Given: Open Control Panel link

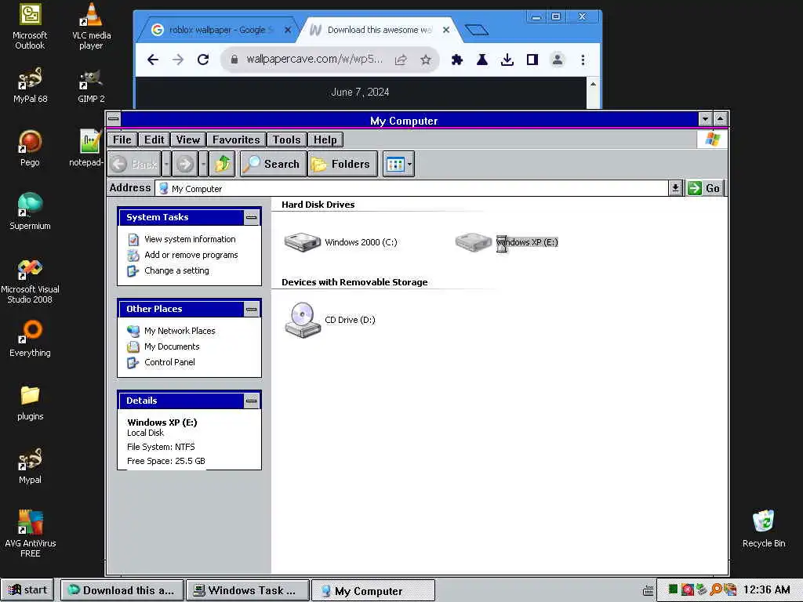Looking at the screenshot, I should click(169, 362).
